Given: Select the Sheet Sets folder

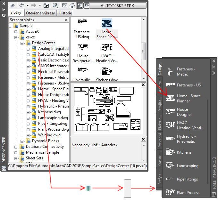Looking at the screenshot, I should [34, 158].
